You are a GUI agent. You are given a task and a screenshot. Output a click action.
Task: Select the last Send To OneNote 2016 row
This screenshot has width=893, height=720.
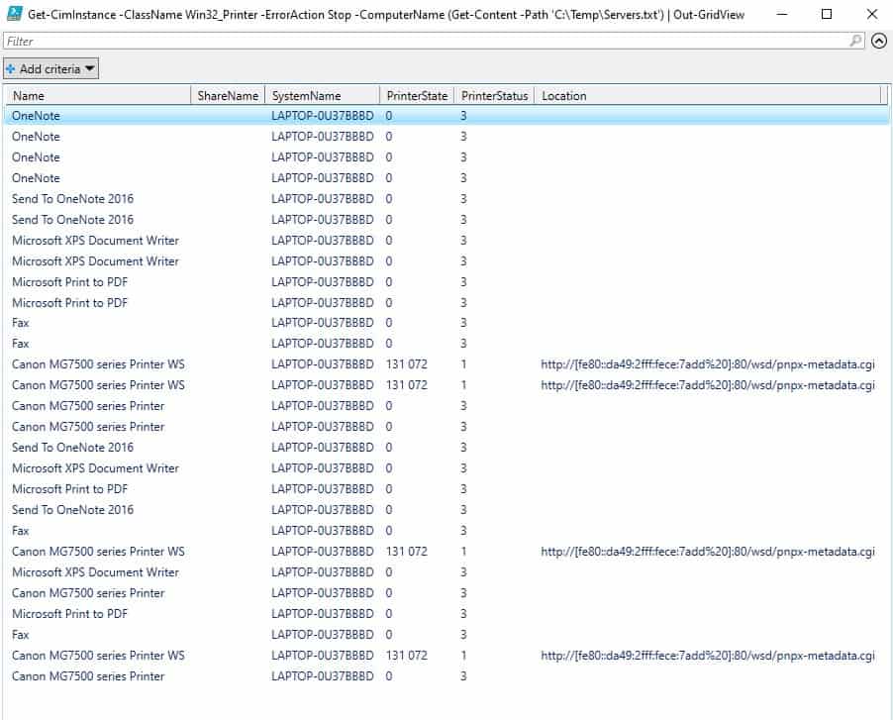447,510
